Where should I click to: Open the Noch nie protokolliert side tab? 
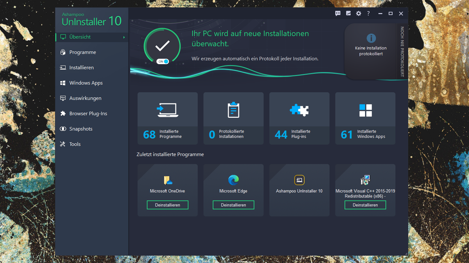402,51
